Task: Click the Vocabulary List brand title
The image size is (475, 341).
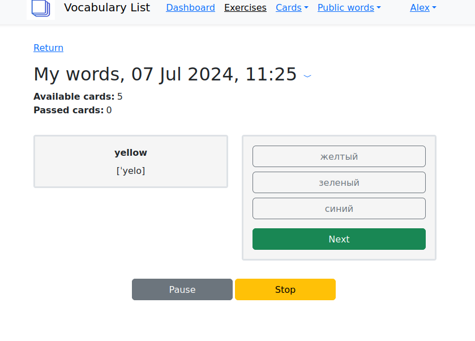Action: tap(107, 8)
